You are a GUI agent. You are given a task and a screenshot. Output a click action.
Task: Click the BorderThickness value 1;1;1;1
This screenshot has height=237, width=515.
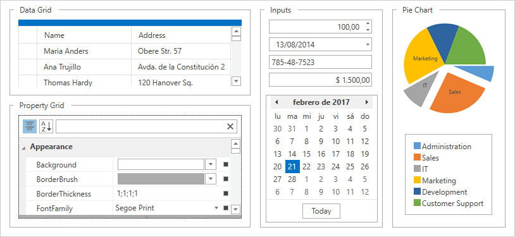tap(127, 193)
